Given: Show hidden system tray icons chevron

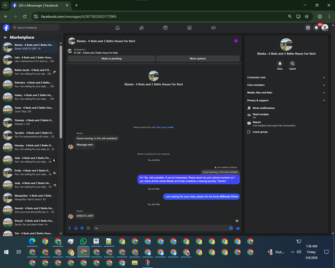Looking at the screenshot, I should click(292, 252).
